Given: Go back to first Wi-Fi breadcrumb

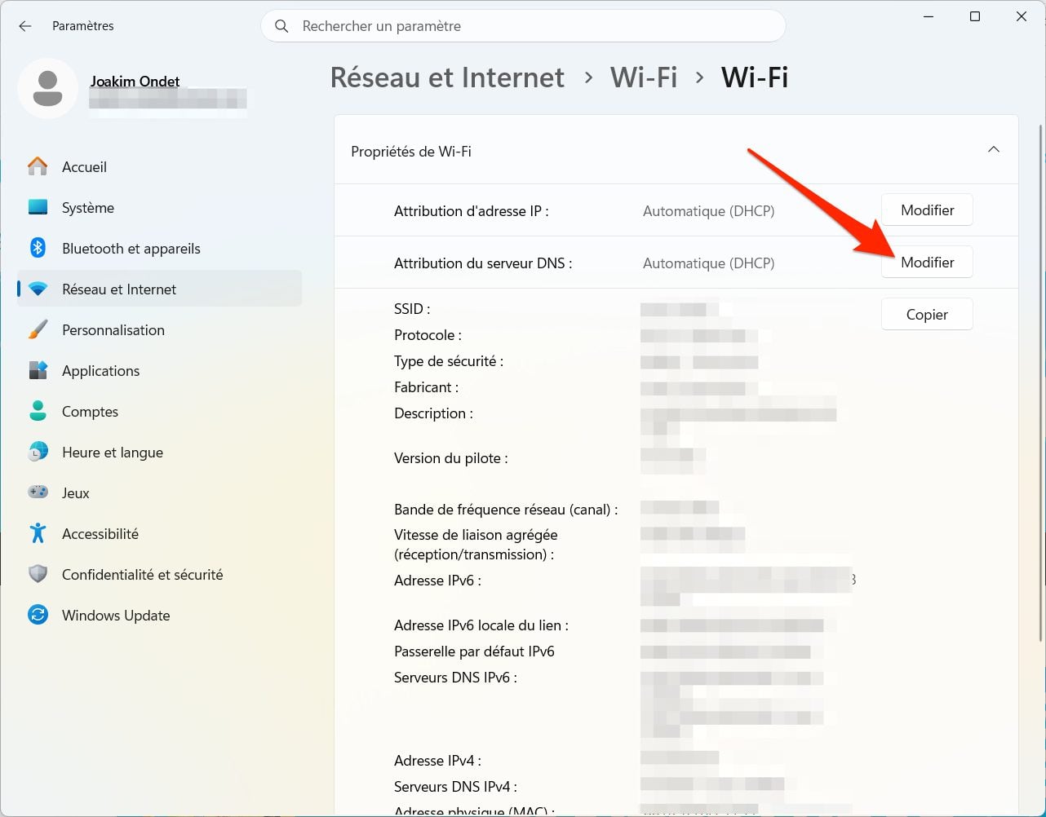Looking at the screenshot, I should [644, 77].
